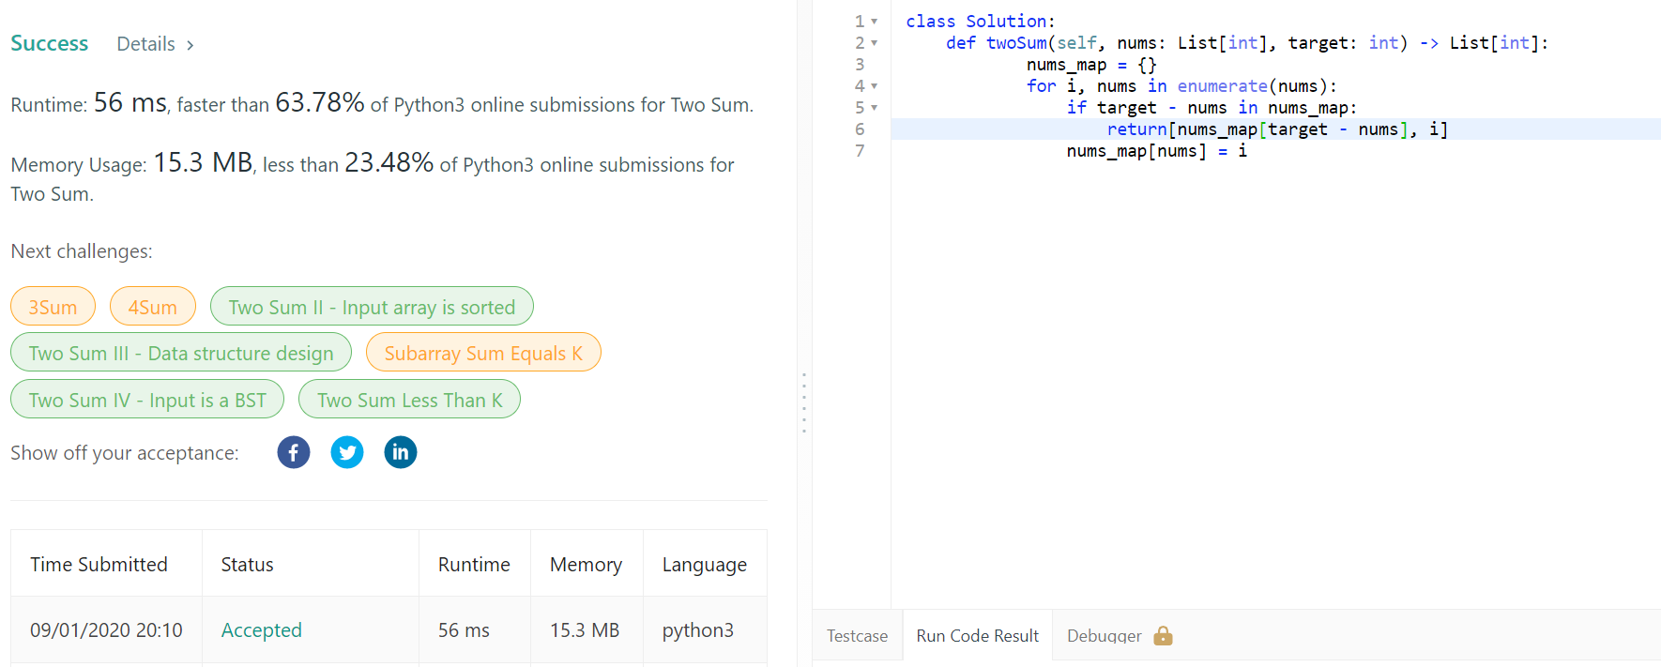Image resolution: width=1661 pixels, height=667 pixels.
Task: Click the 'def twoSum' code line
Action: 1247,43
